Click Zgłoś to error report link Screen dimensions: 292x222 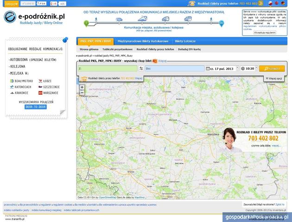click(280, 205)
